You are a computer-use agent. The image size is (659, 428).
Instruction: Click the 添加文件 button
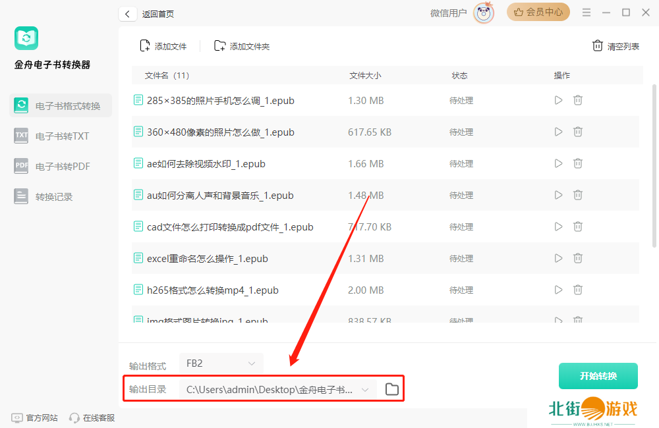coord(163,46)
